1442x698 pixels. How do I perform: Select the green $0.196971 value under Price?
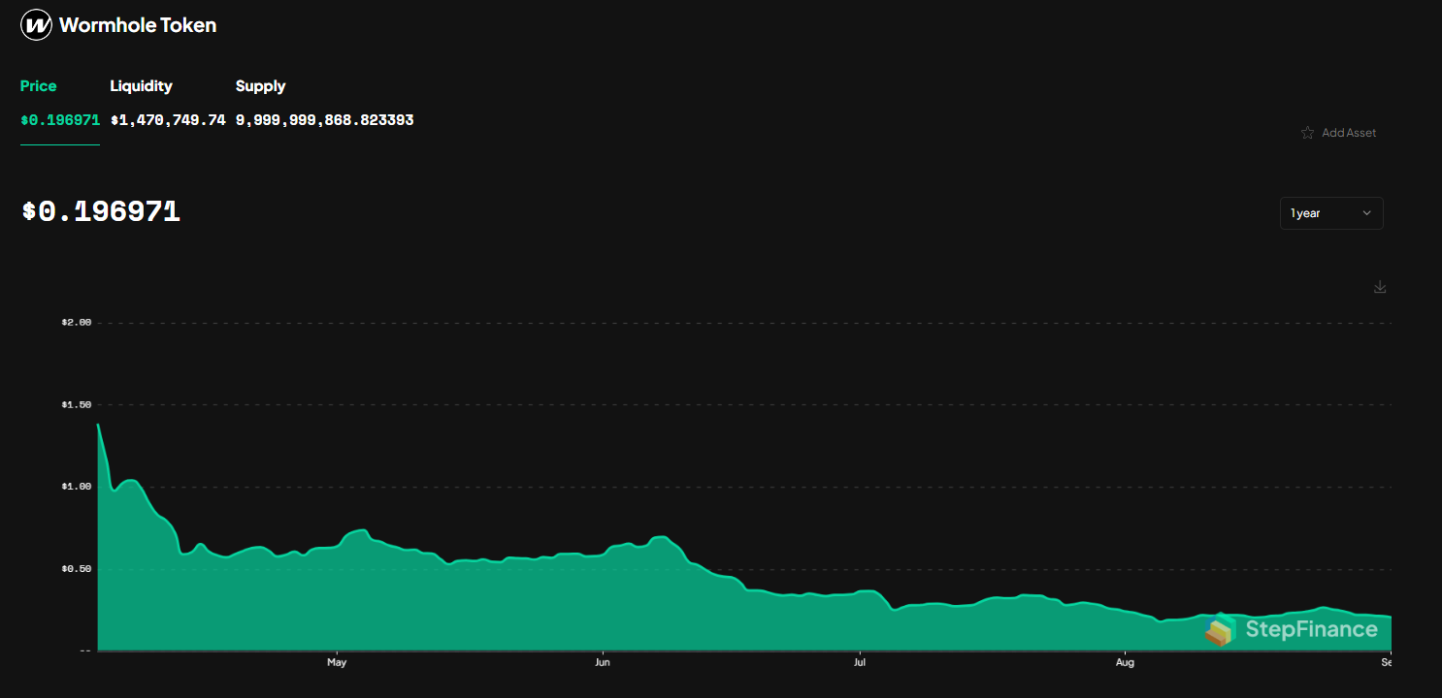pyautogui.click(x=59, y=120)
